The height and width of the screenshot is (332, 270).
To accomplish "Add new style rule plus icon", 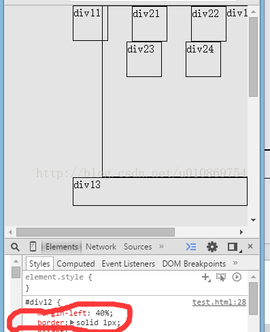I will click(206, 277).
